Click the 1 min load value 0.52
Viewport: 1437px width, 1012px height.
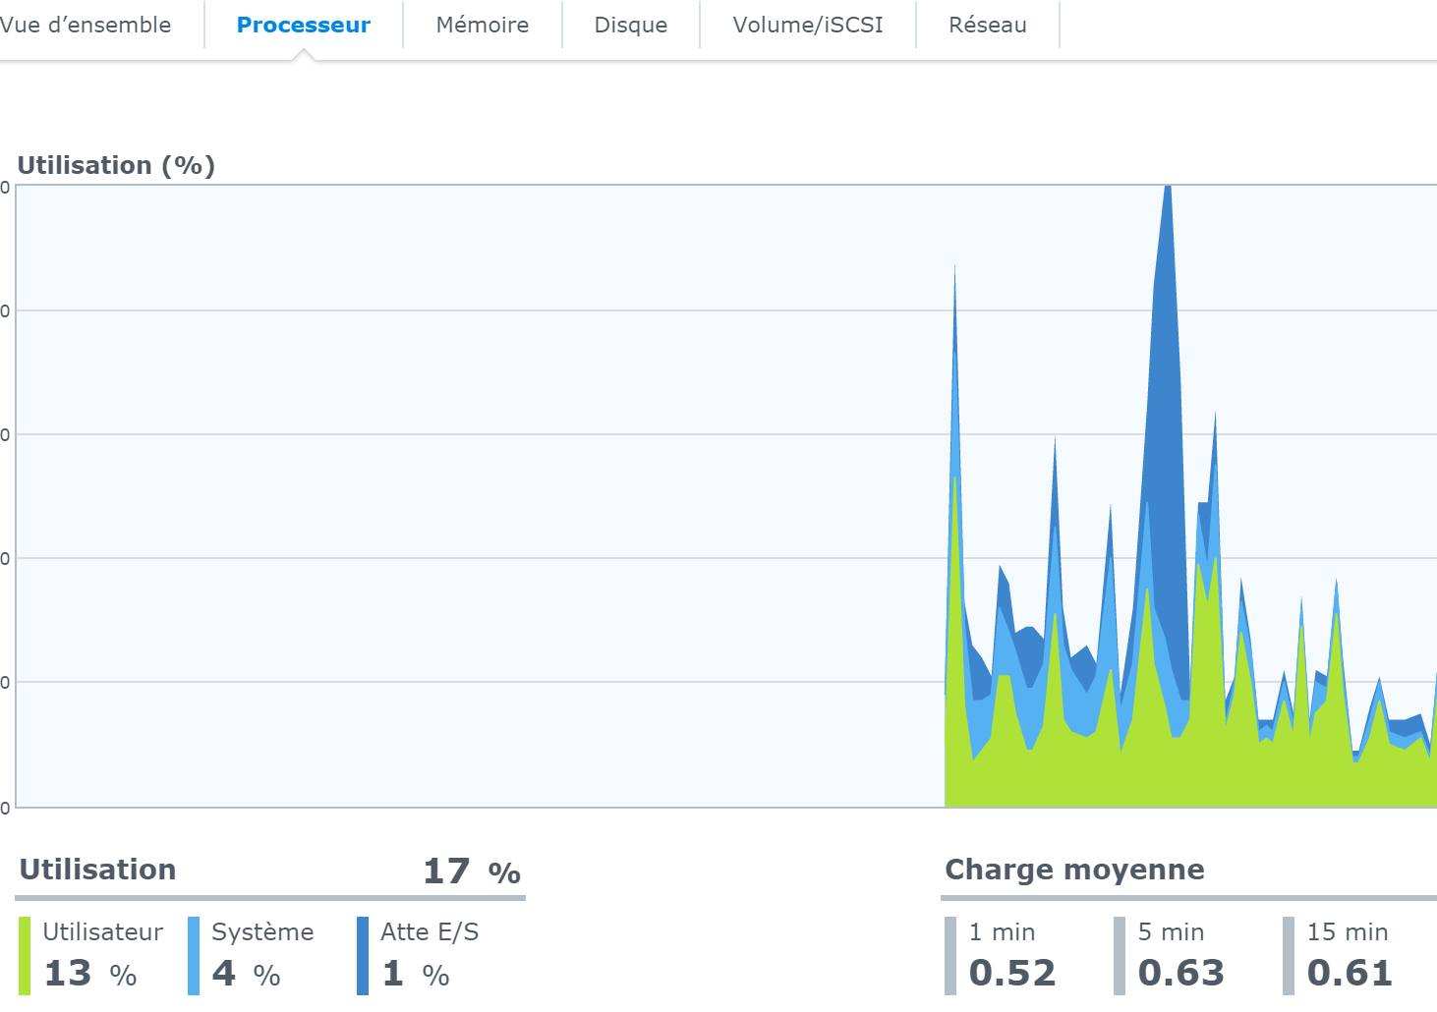click(1012, 974)
